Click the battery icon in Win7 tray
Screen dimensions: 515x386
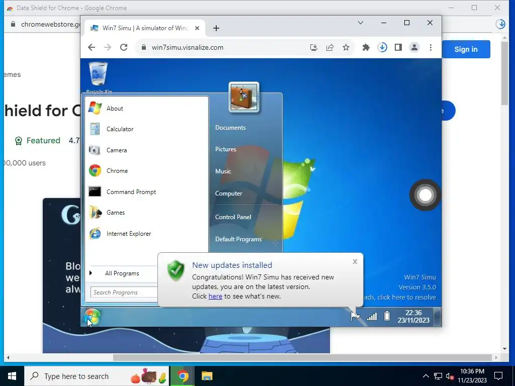click(x=387, y=316)
